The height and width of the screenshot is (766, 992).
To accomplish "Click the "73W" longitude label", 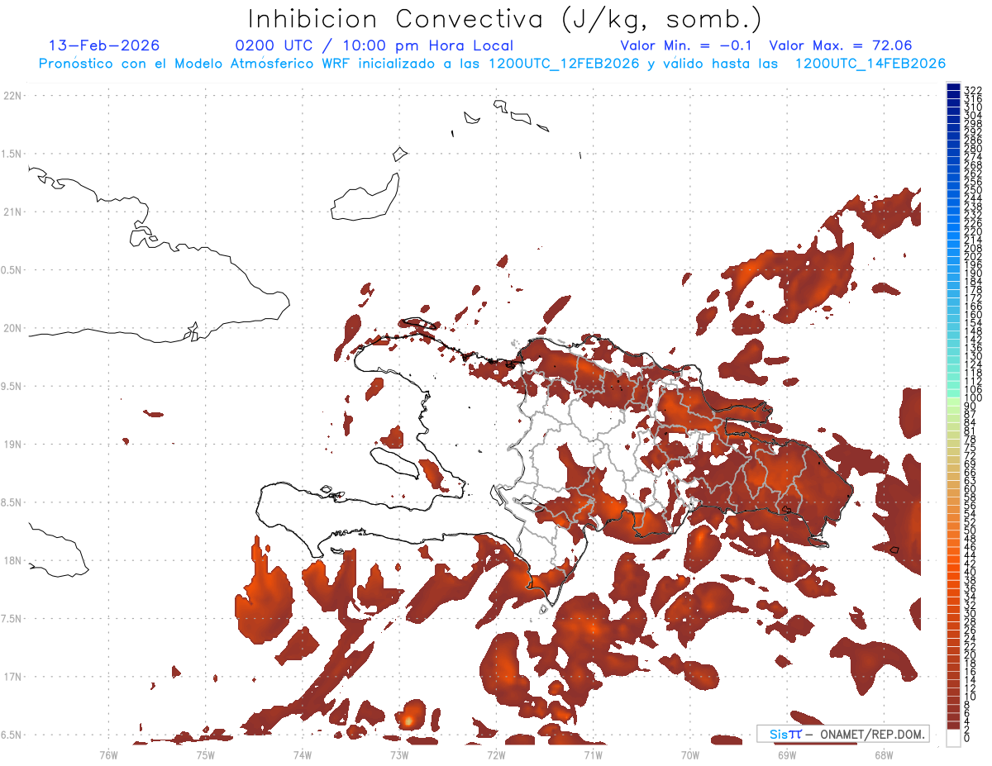I will [399, 754].
